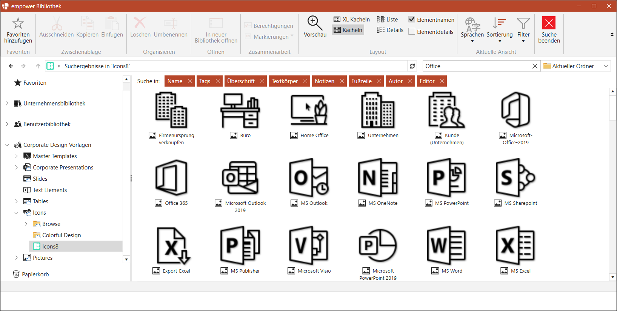The height and width of the screenshot is (311, 617).
Task: Uncheck the Elementnamen checkbox
Action: coord(412,20)
